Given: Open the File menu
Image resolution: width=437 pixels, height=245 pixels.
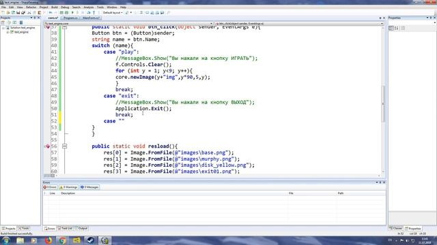Looking at the screenshot, I should 3,7.
